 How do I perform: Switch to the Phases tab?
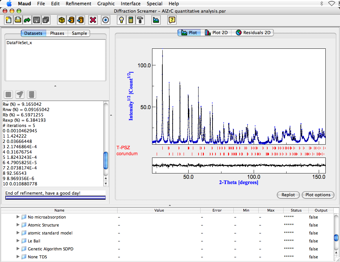pos(57,33)
